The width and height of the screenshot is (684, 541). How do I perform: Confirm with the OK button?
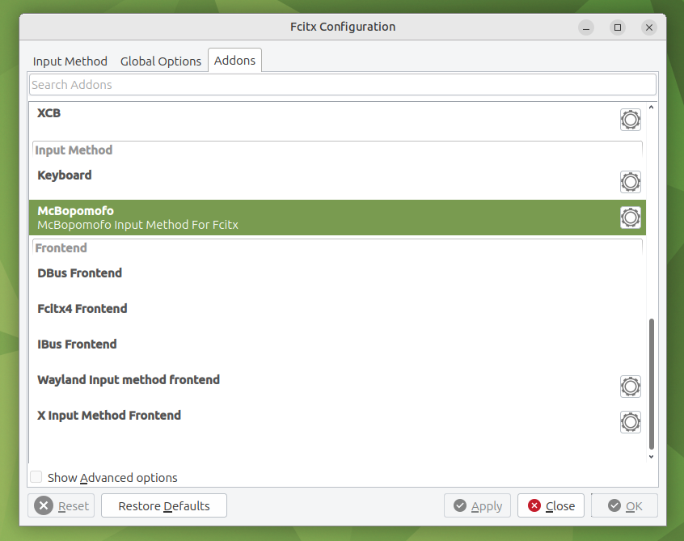tap(625, 505)
